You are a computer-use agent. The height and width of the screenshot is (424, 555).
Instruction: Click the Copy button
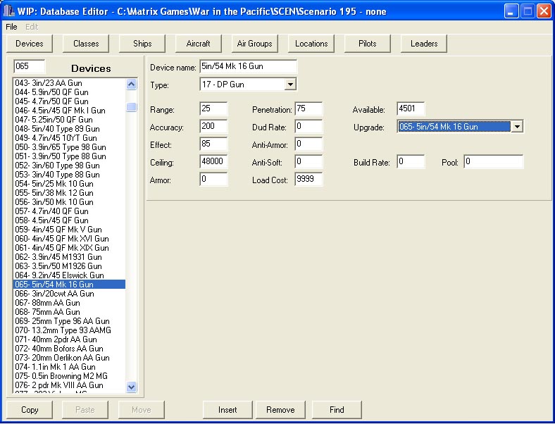pyautogui.click(x=30, y=409)
